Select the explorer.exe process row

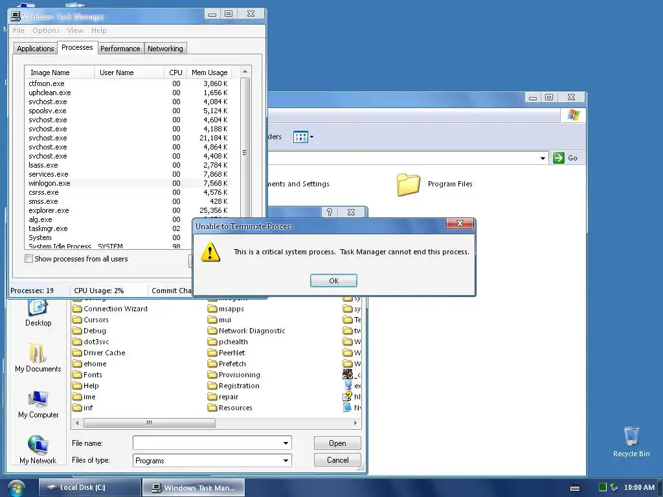[128, 210]
